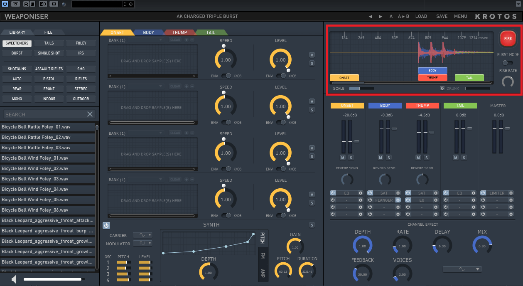This screenshot has width=523, height=286.
Task: Click the speaker preview volume icon
Action: [x=14, y=279]
